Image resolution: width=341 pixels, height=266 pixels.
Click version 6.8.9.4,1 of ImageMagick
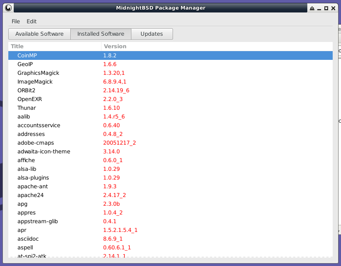coord(115,82)
